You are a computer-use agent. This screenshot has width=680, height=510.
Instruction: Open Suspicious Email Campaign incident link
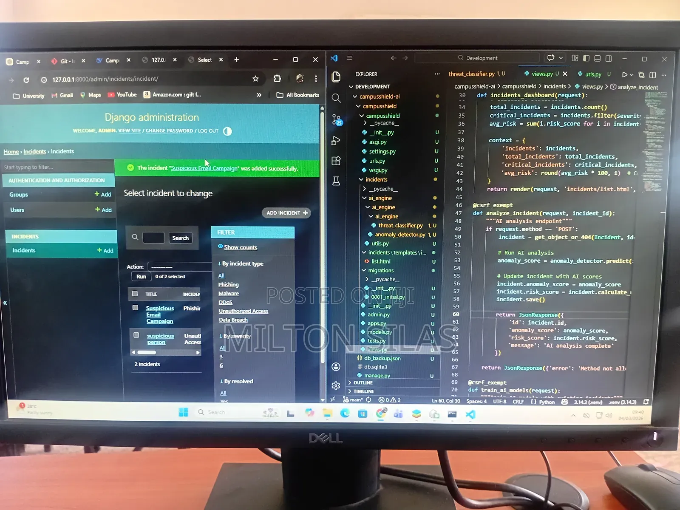pyautogui.click(x=160, y=314)
